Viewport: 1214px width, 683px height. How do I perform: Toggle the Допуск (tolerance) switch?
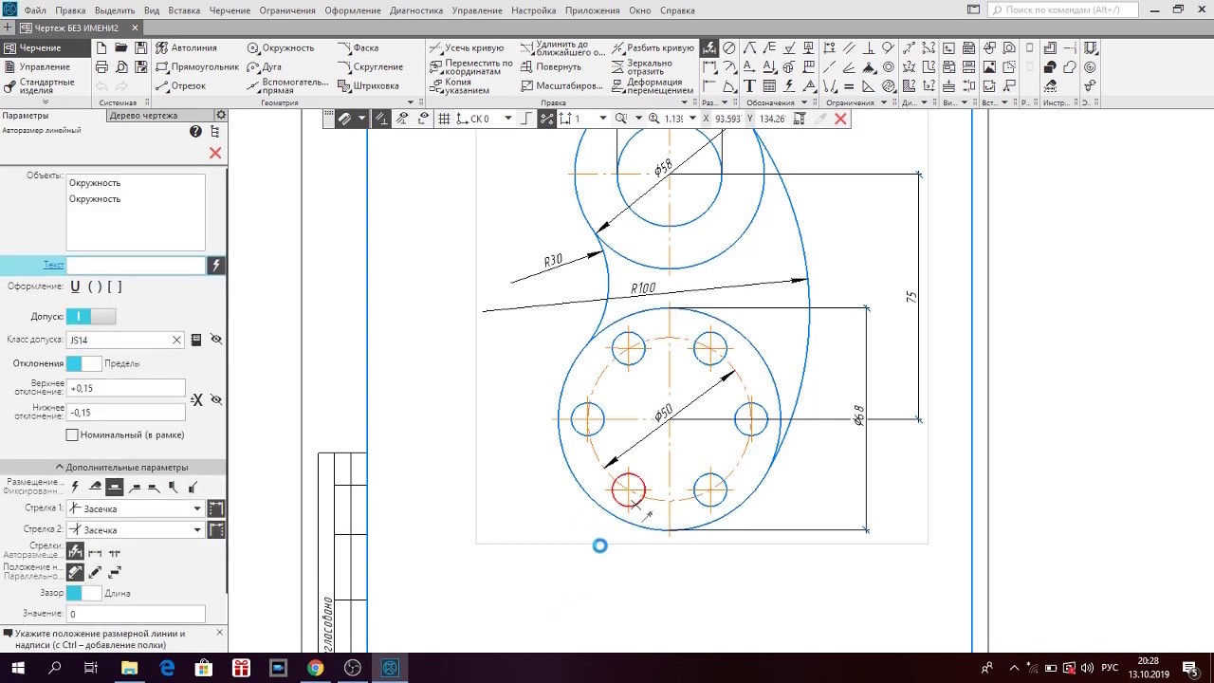click(x=91, y=316)
